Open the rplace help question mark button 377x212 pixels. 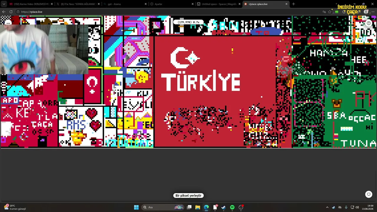[368, 23]
